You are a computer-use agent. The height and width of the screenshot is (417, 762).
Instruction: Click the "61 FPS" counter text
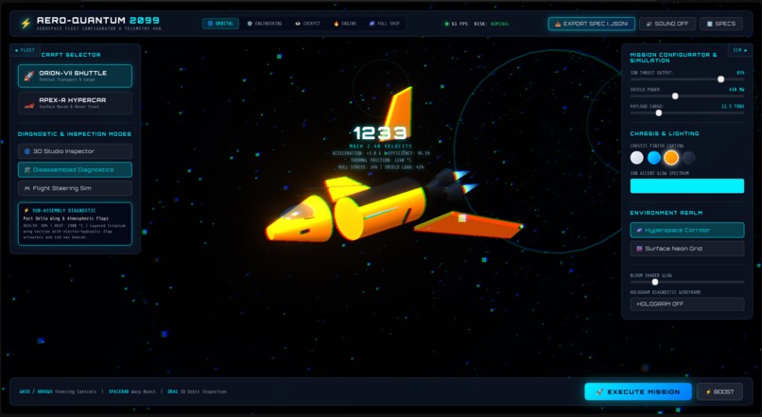(x=459, y=24)
